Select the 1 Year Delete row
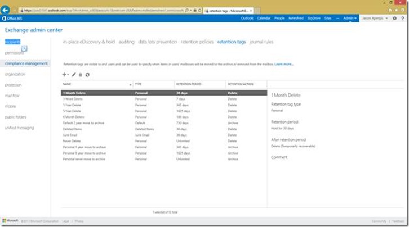The height and width of the screenshot is (227, 409). (164, 105)
